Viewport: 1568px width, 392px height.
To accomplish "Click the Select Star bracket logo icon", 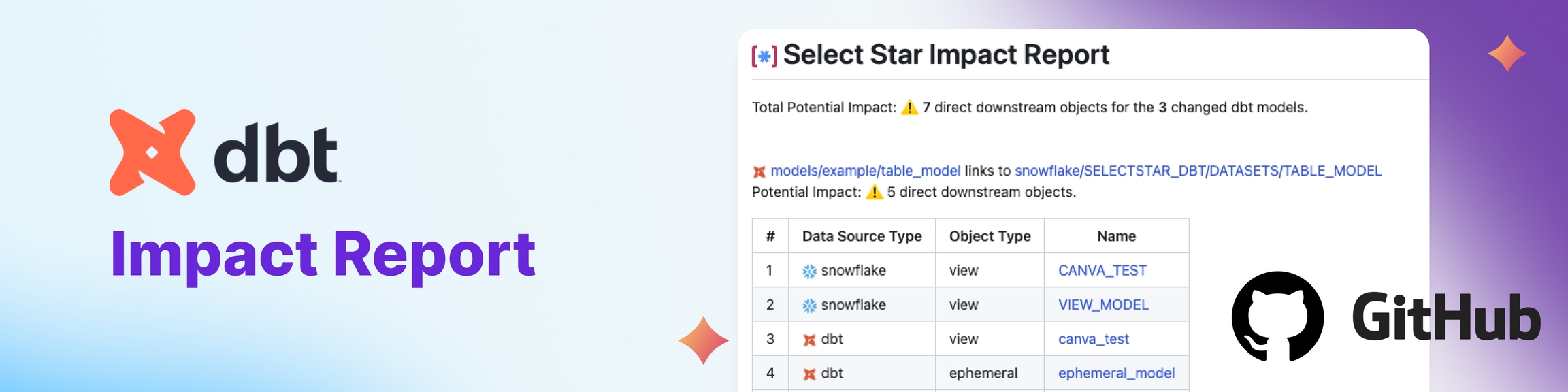I will (x=764, y=56).
